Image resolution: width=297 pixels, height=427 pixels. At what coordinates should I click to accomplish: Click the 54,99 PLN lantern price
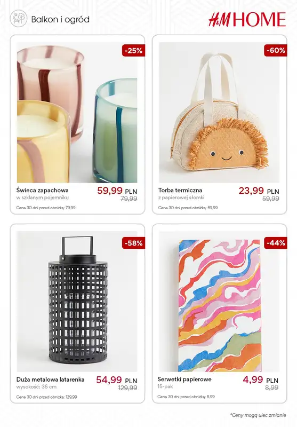coord(116,380)
